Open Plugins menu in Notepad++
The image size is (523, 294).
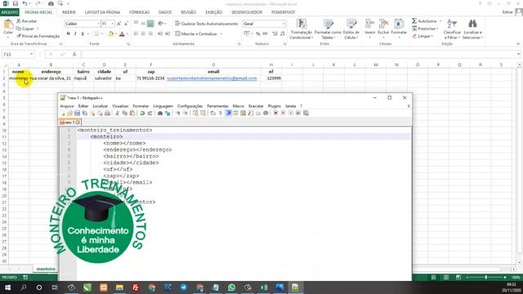click(275, 106)
